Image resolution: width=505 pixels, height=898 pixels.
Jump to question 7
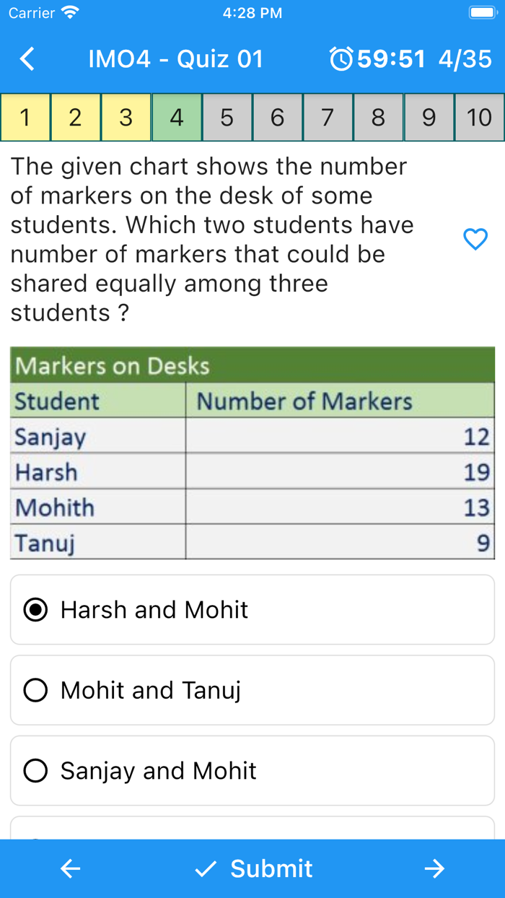coord(328,116)
